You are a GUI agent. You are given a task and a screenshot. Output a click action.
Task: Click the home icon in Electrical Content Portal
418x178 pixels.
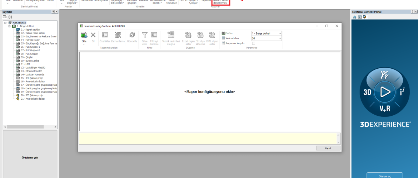[354, 17]
